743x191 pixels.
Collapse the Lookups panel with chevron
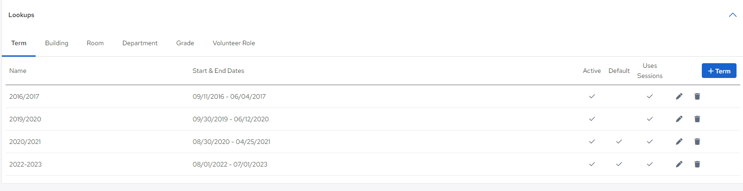pyautogui.click(x=733, y=15)
